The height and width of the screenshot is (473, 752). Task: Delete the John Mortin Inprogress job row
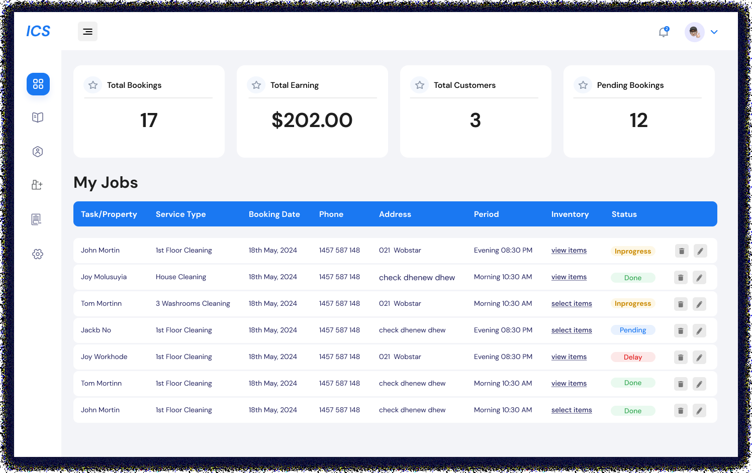point(681,251)
